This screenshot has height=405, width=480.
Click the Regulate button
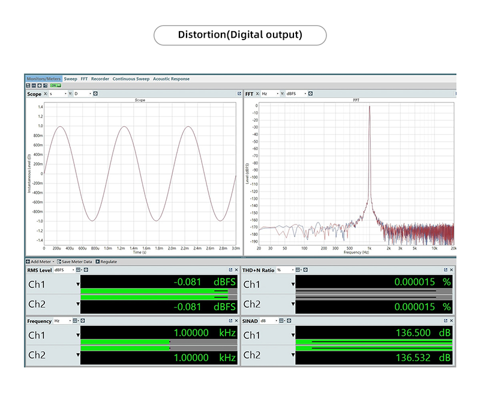pyautogui.click(x=108, y=262)
